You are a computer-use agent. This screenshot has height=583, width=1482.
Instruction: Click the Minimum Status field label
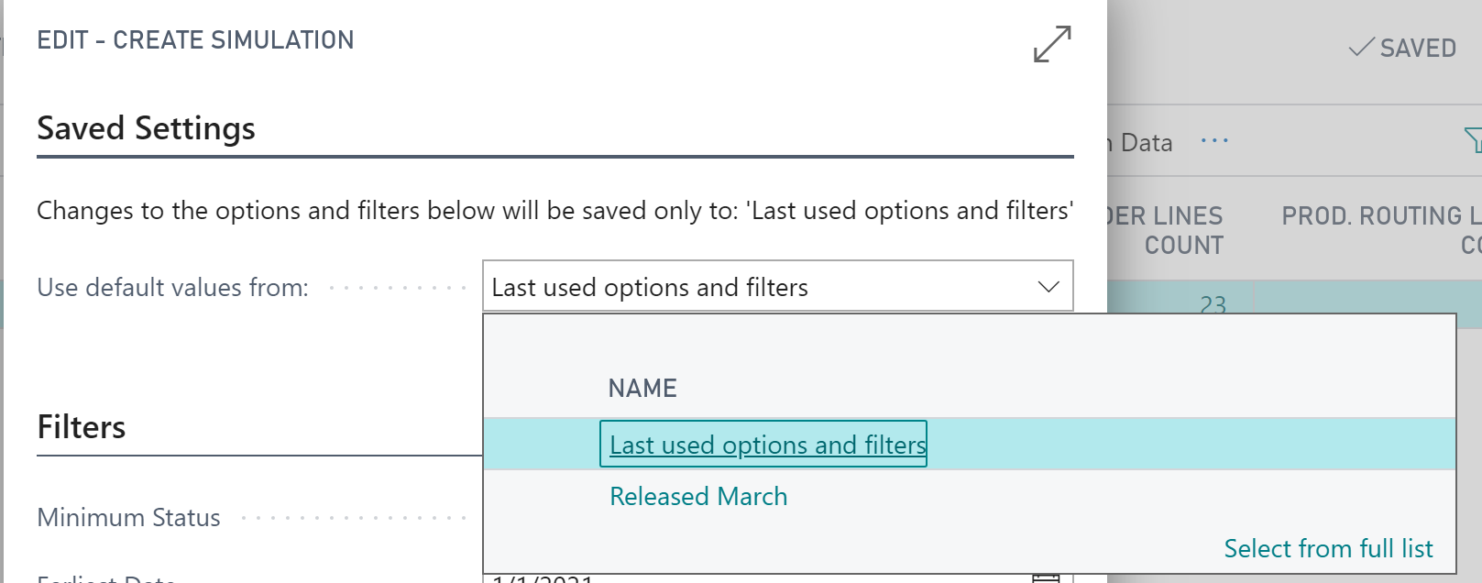point(128,518)
